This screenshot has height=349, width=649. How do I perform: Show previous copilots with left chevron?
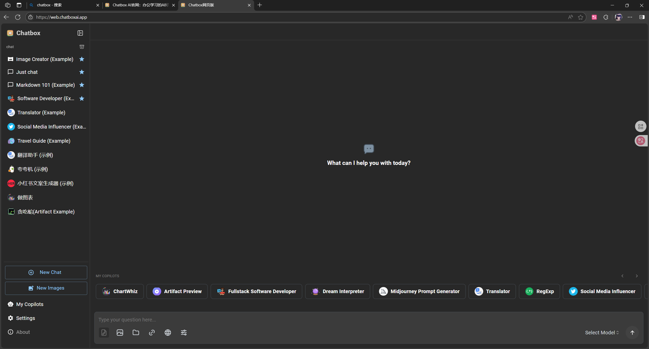[x=622, y=276]
